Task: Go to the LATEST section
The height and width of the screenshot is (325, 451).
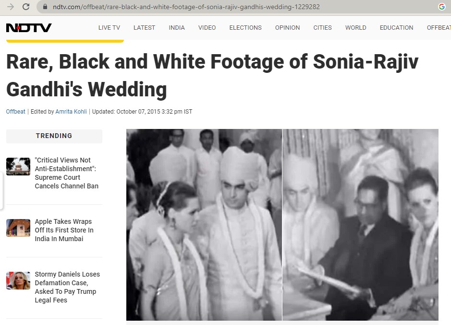Action: (144, 27)
